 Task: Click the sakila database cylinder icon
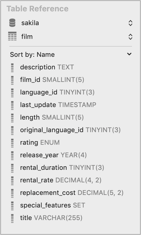(12, 23)
